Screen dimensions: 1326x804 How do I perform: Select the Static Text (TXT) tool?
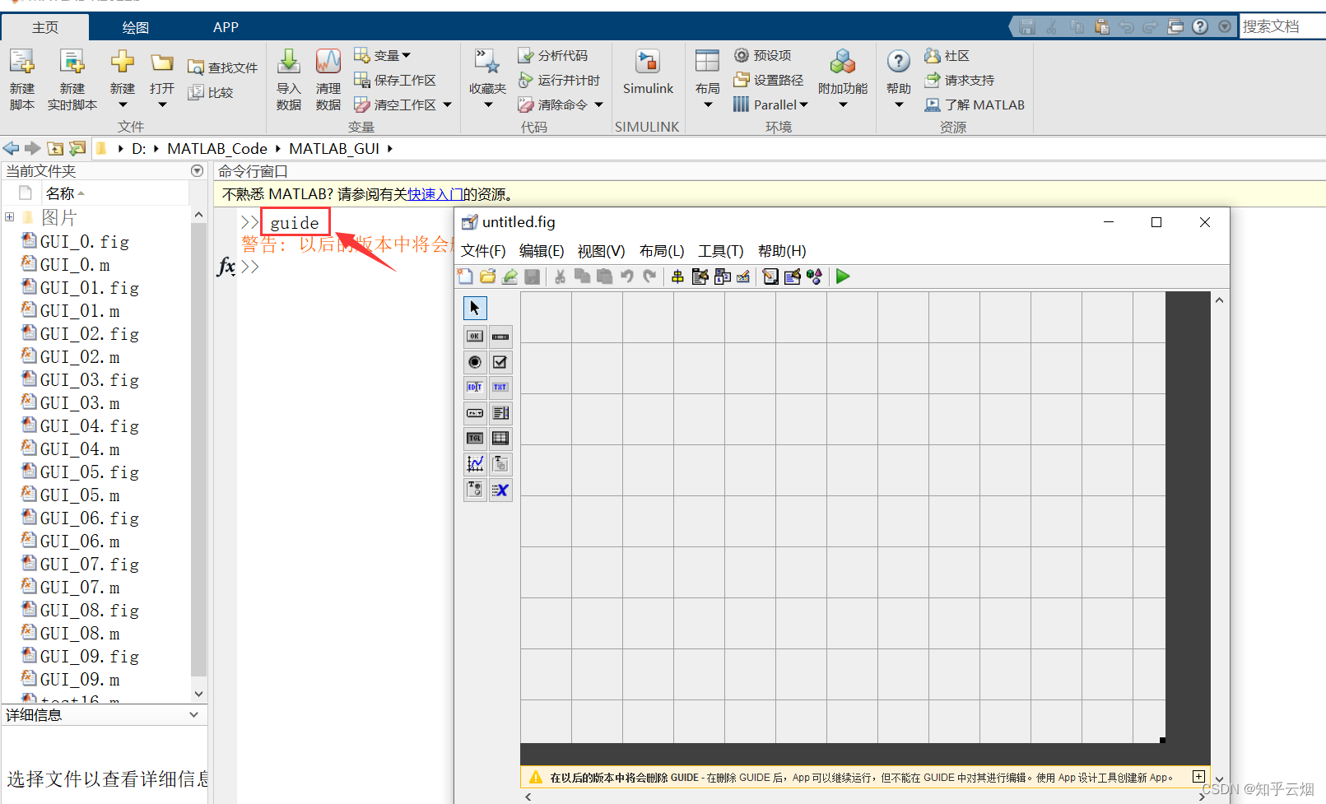pyautogui.click(x=500, y=388)
